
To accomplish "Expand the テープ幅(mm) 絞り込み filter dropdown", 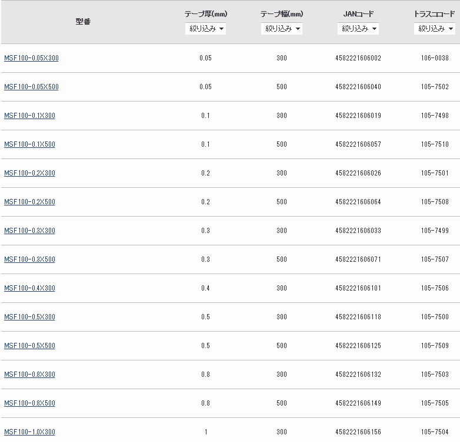I will click(x=282, y=29).
